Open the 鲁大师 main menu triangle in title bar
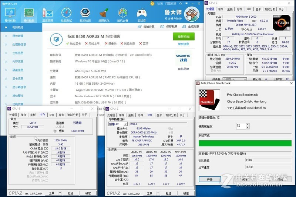The height and width of the screenshot is (197, 296). coord(186,3)
